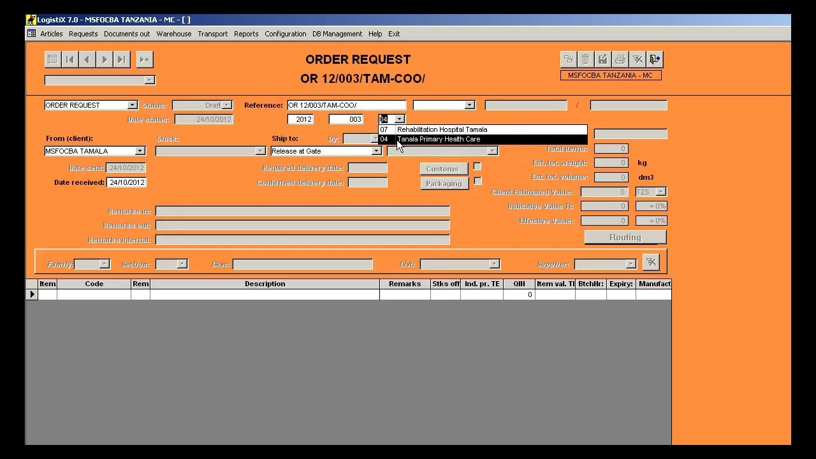Click the LogistiX menu bar app icon
This screenshot has width=816, height=459.
31,34
